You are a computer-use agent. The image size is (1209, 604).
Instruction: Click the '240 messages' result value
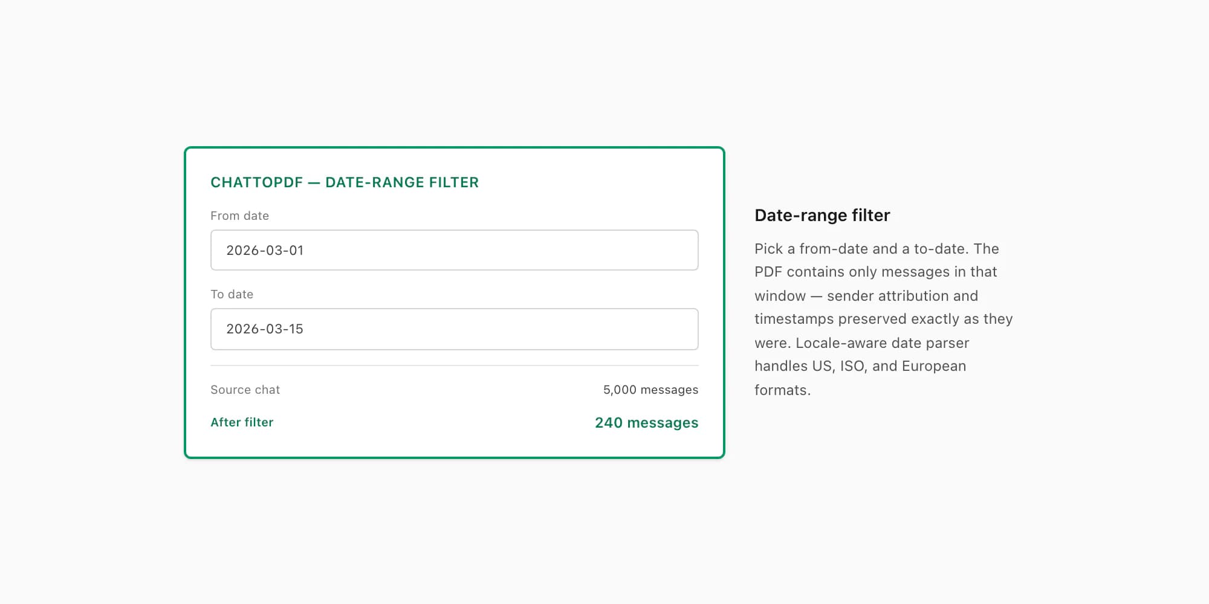[x=646, y=423]
